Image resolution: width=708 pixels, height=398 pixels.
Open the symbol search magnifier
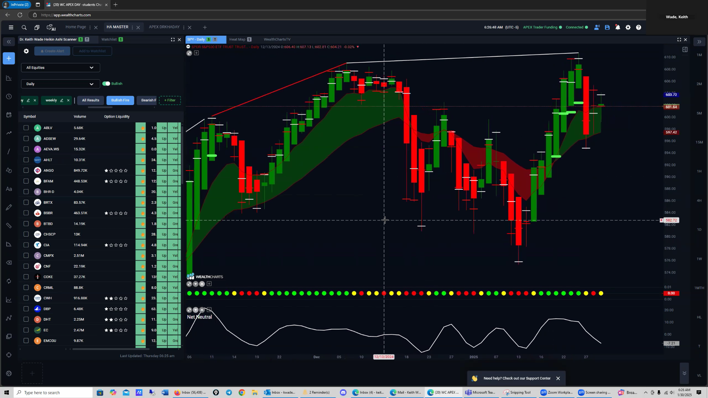[24, 27]
